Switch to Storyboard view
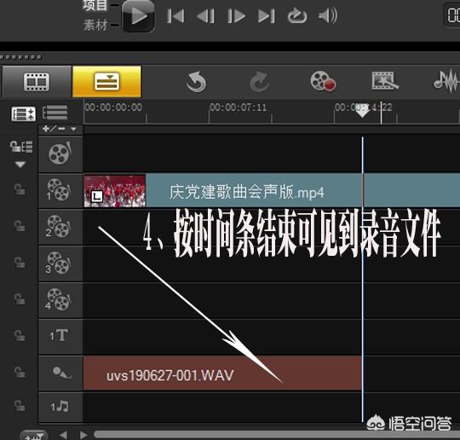This screenshot has height=440, width=460. point(37,82)
